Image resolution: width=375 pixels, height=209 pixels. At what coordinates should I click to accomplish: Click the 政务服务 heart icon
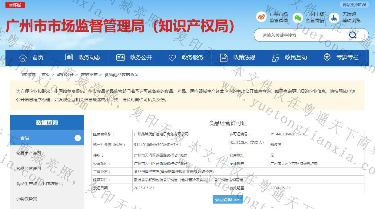tap(172, 58)
